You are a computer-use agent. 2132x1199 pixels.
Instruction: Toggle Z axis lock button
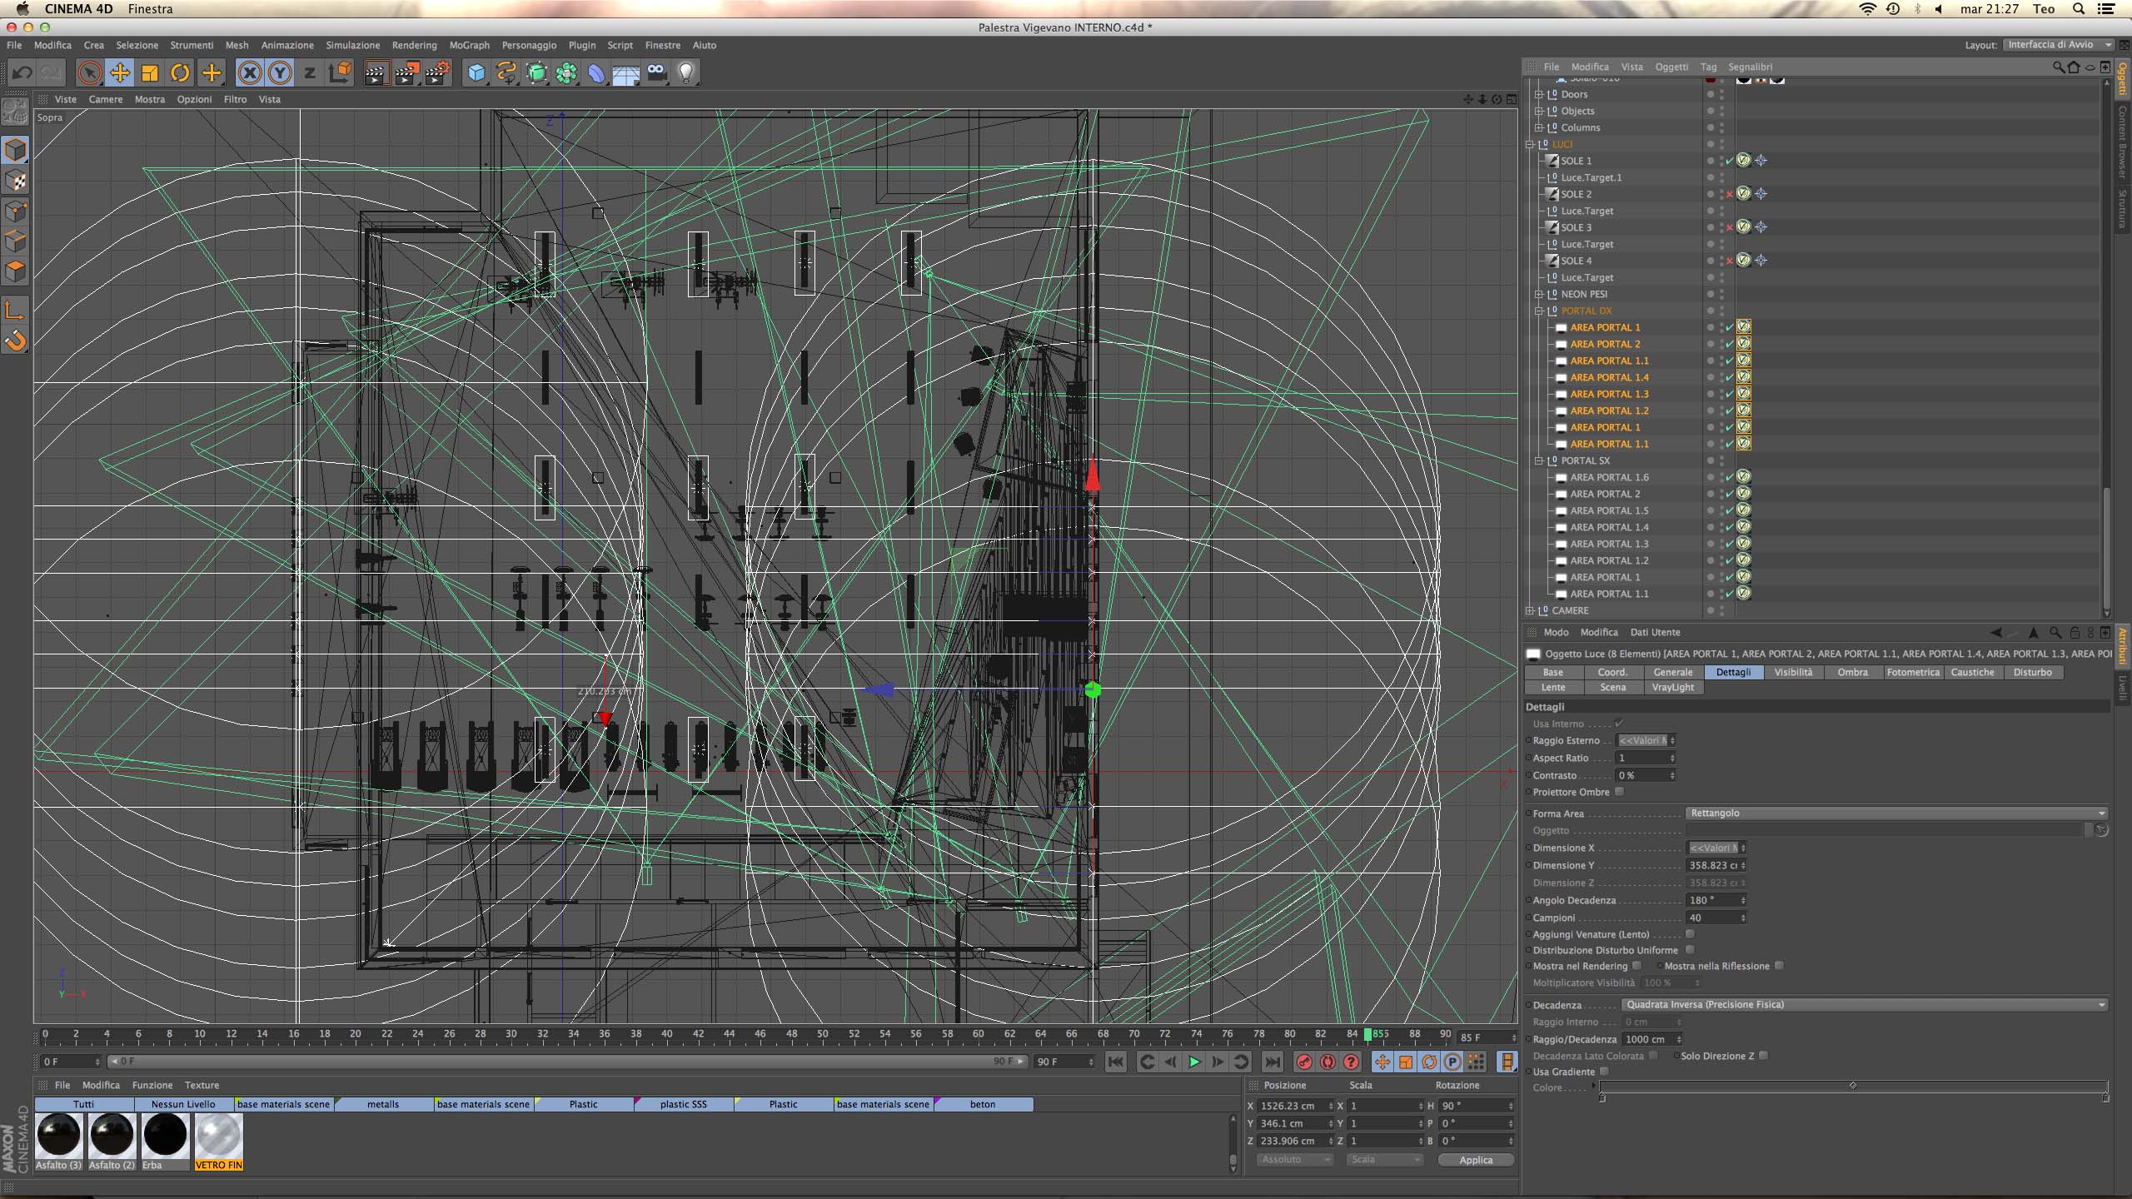[x=310, y=73]
